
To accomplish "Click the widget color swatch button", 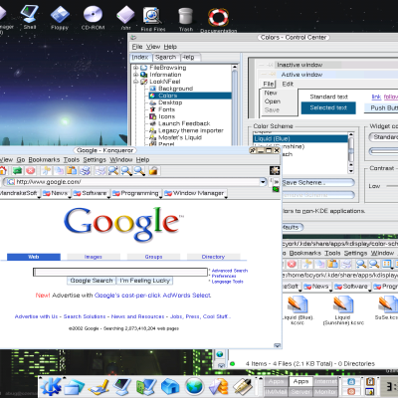I will pyautogui.click(x=384, y=151).
